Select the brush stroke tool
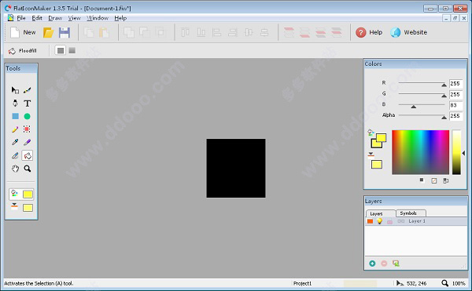Screen dimensions: 472x291 click(x=27, y=90)
